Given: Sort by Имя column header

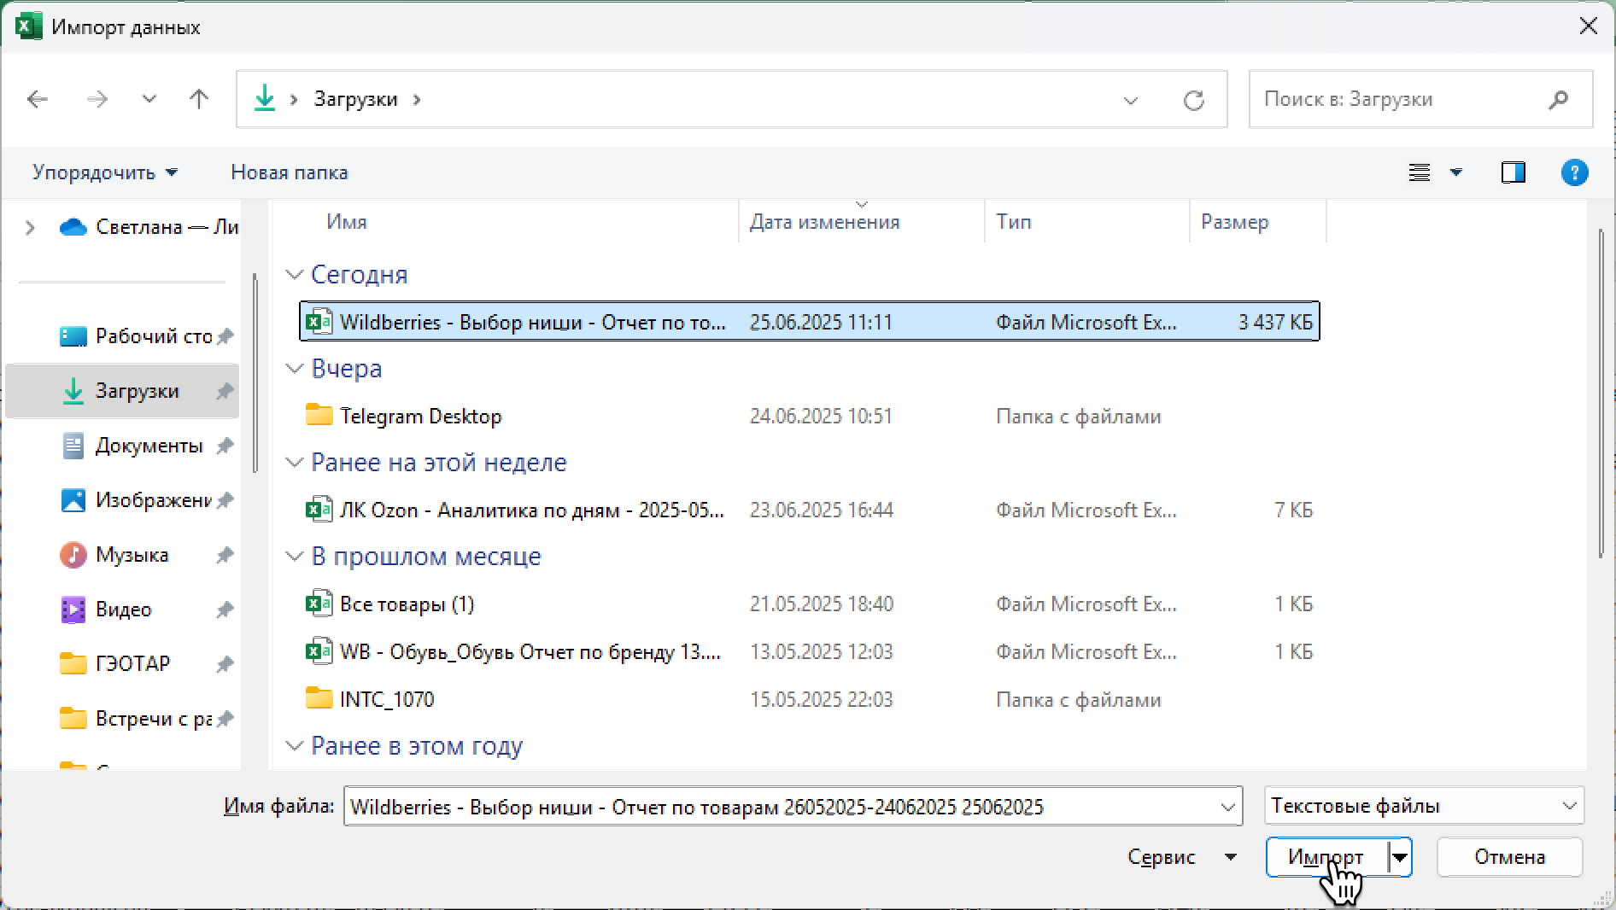Looking at the screenshot, I should click(347, 222).
